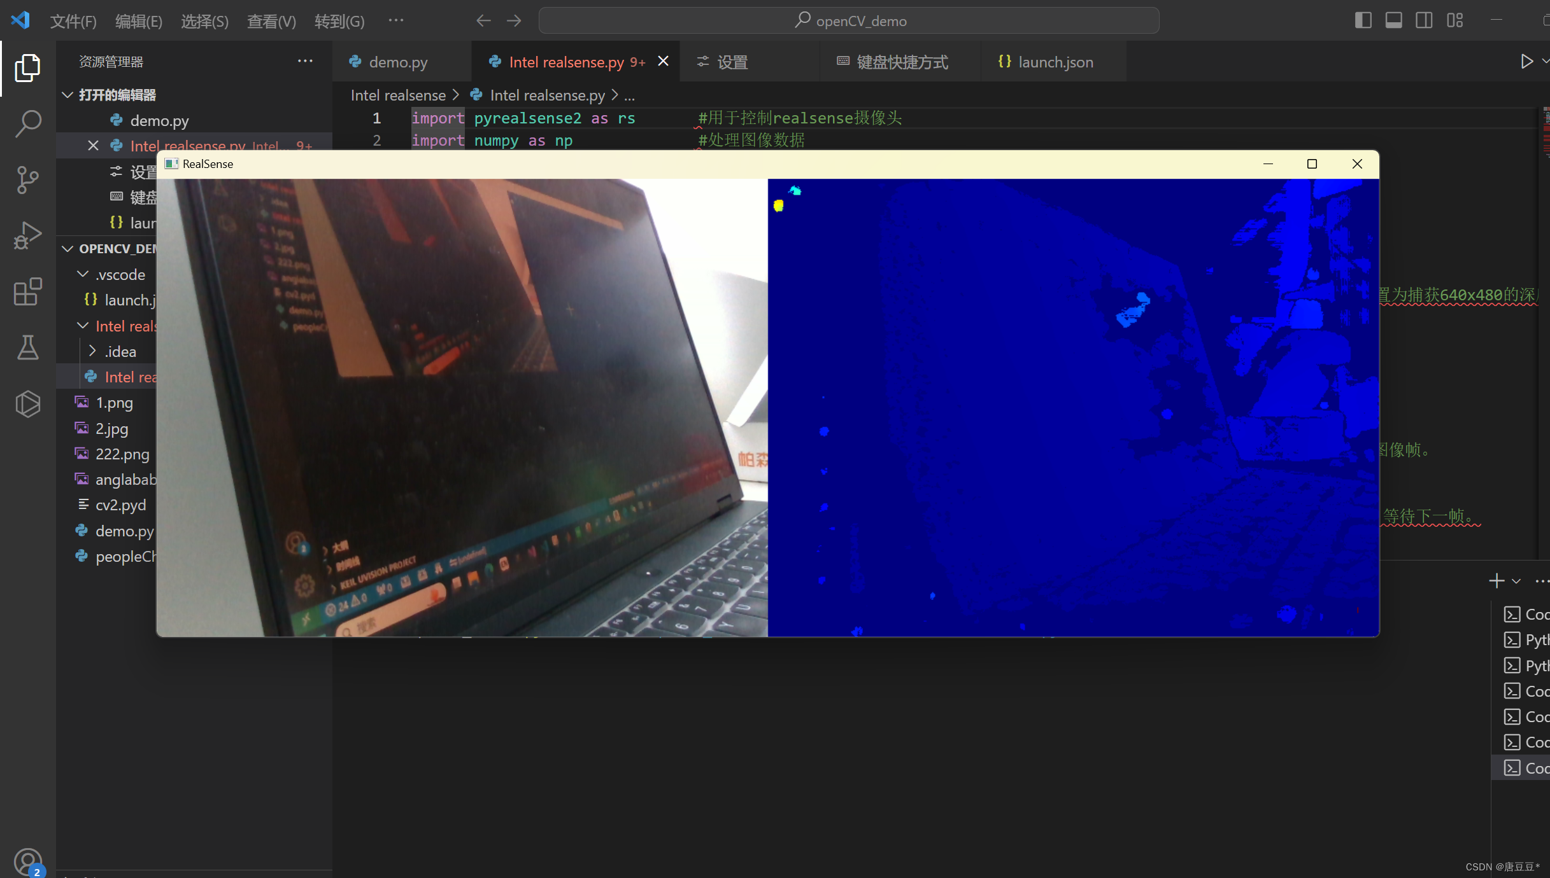The width and height of the screenshot is (1550, 878).
Task: Open the Source Control view
Action: (27, 179)
